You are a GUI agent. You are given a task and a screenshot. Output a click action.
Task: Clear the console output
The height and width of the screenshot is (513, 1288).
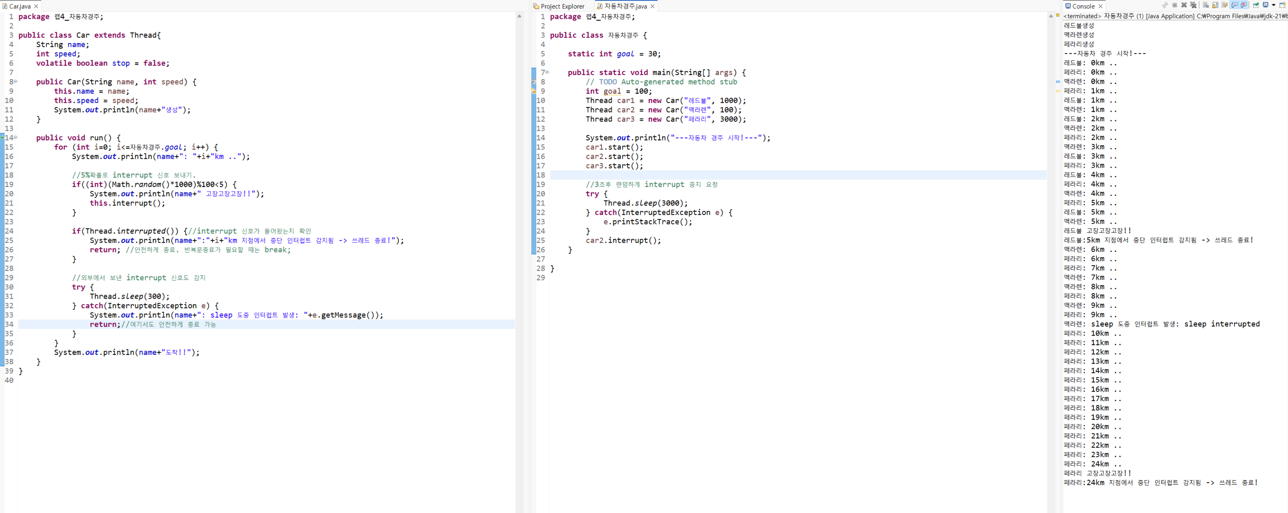1206,5
